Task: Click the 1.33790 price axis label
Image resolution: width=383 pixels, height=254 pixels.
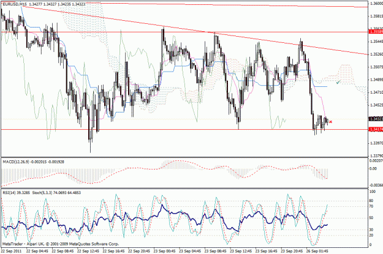Action: (376, 155)
